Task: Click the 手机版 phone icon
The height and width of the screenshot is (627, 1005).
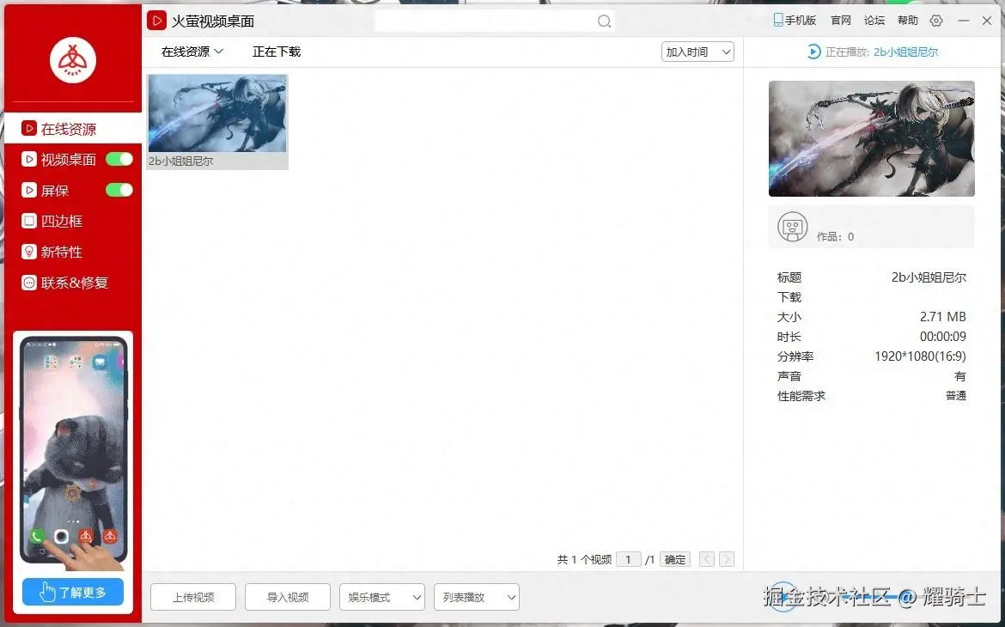Action: pos(778,21)
